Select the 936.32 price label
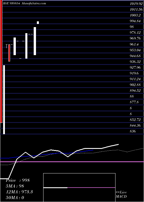Screen dimensions: 144x202 [135, 61]
